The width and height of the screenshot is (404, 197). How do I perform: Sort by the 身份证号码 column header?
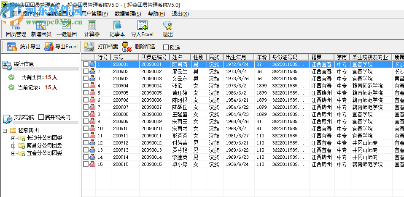290,57
